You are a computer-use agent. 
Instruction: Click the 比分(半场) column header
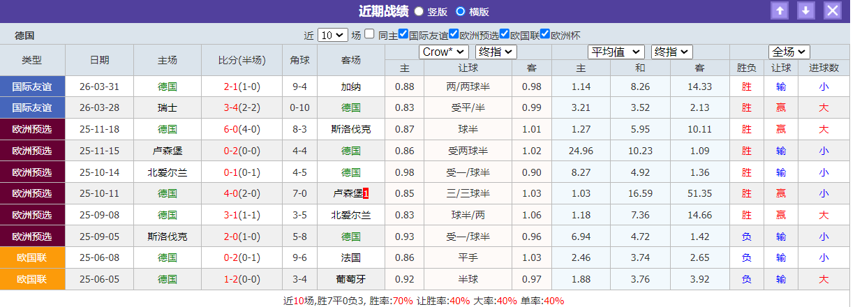pyautogui.click(x=241, y=60)
